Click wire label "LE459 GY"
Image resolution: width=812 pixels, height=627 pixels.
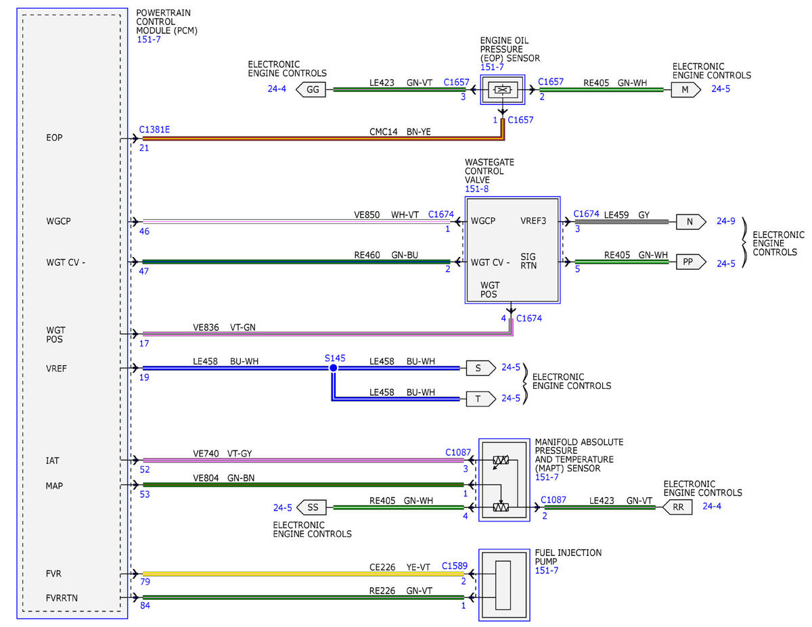click(x=626, y=214)
